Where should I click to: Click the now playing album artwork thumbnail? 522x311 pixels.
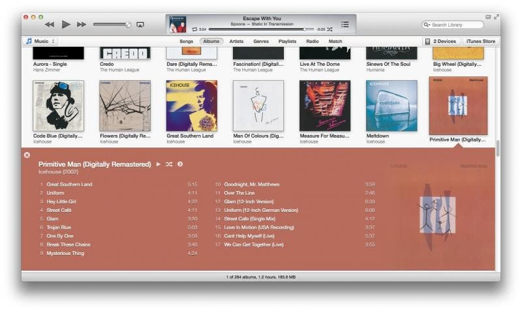pos(177,24)
